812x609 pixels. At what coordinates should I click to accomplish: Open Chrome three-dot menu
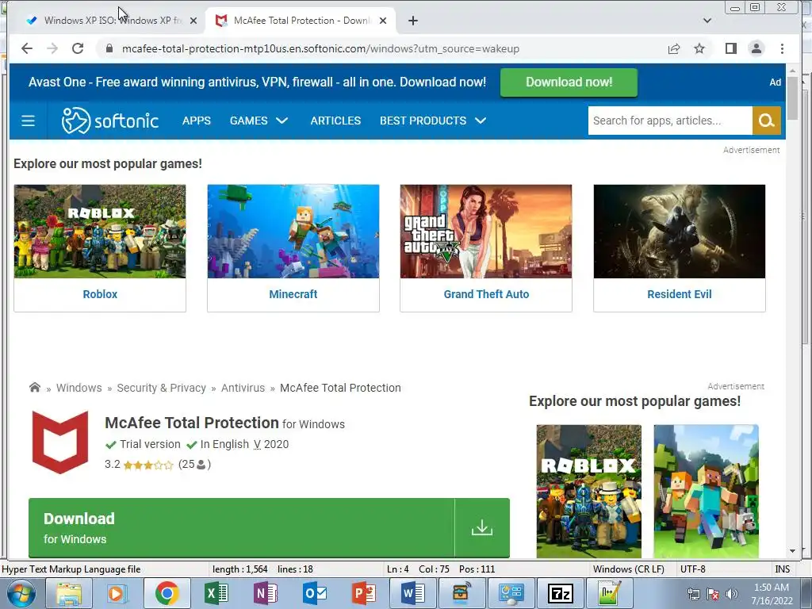pyautogui.click(x=782, y=48)
